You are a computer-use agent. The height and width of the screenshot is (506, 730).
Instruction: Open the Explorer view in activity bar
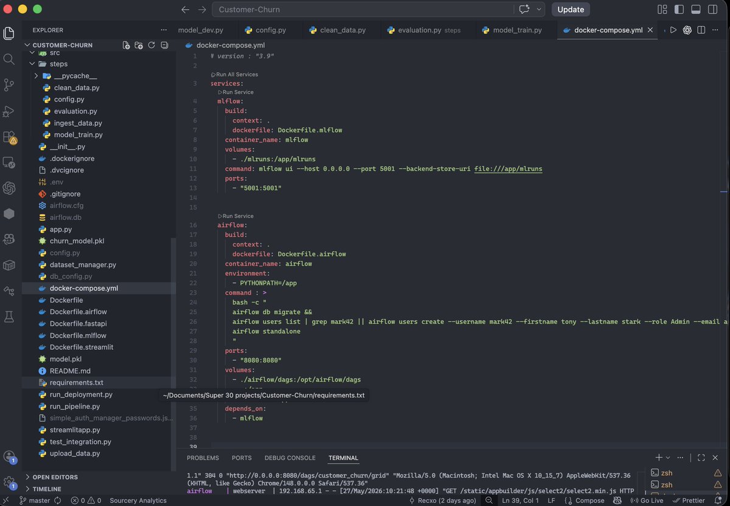[x=9, y=33]
